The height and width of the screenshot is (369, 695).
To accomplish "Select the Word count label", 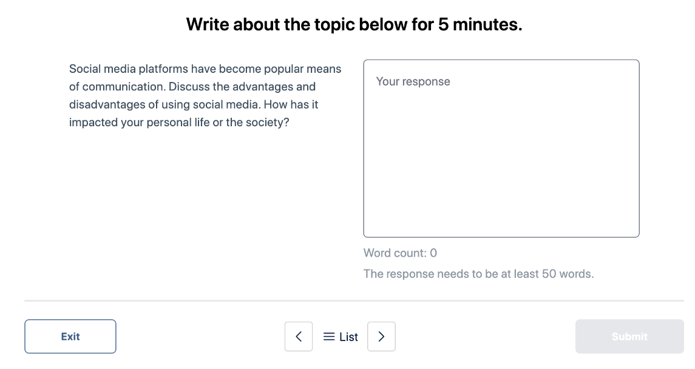I will coord(399,253).
